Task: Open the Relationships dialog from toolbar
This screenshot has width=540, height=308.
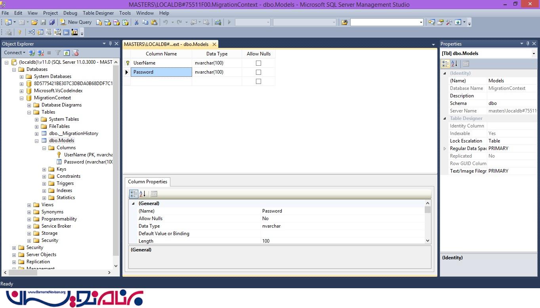Action: tap(31, 32)
